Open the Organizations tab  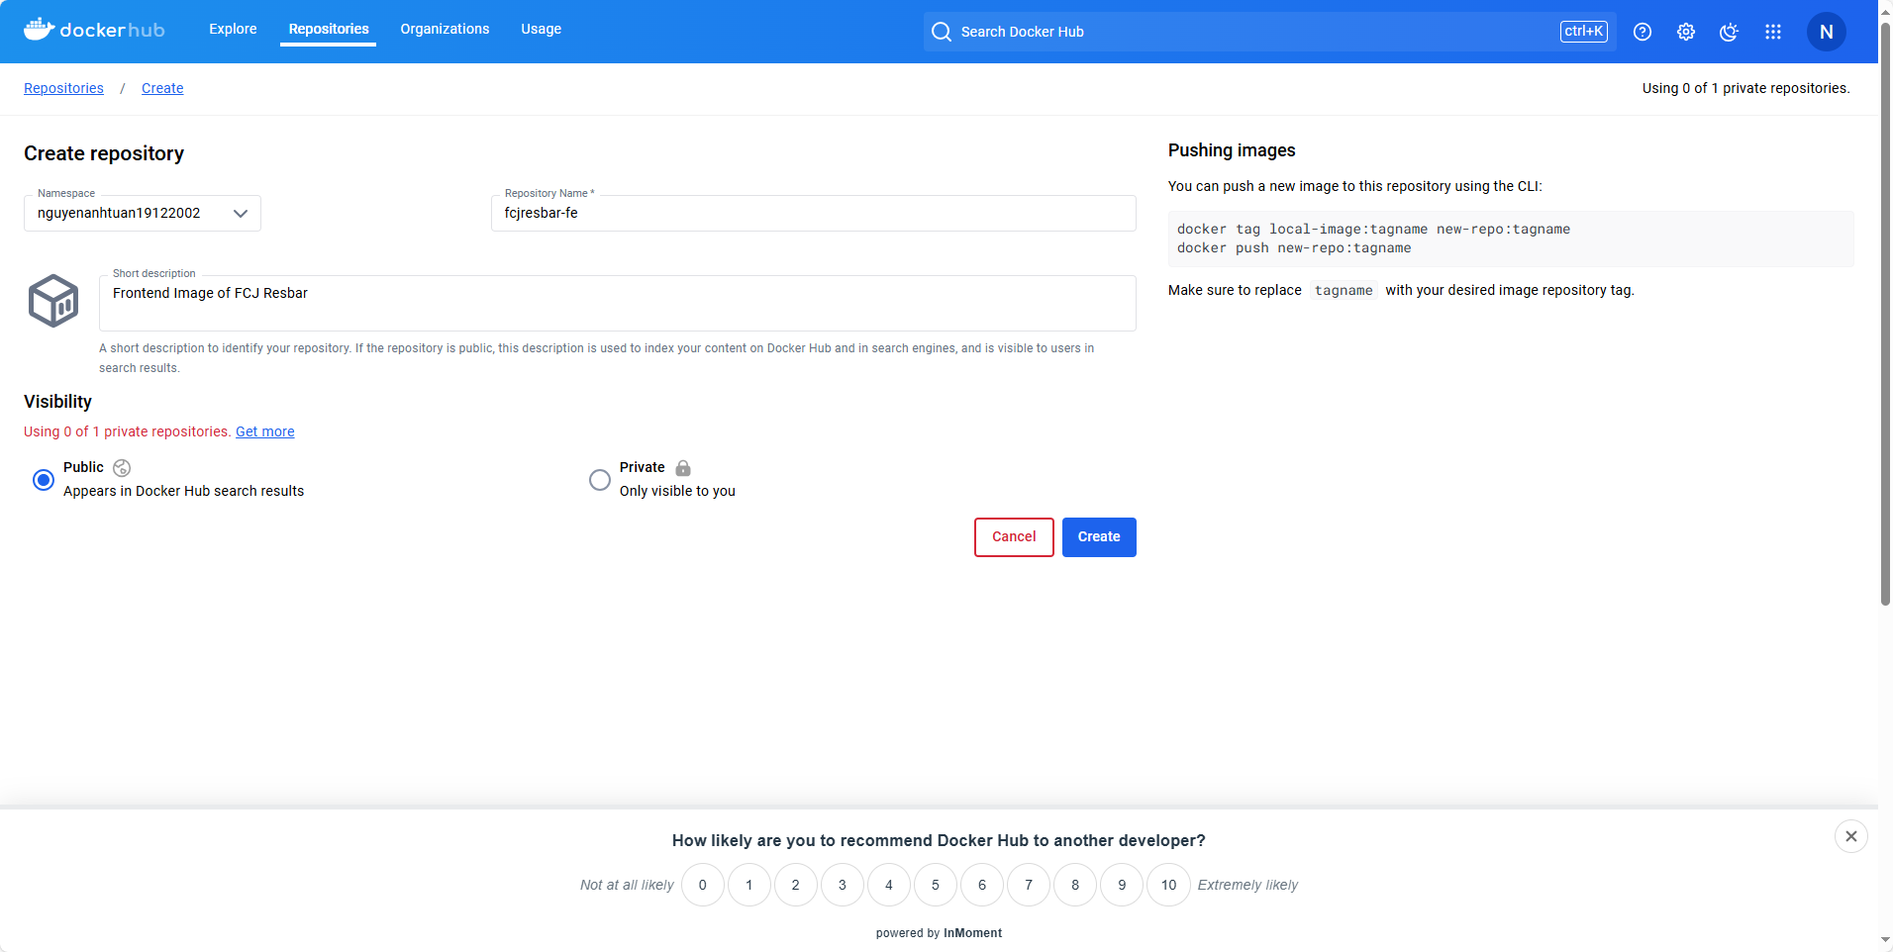(445, 29)
